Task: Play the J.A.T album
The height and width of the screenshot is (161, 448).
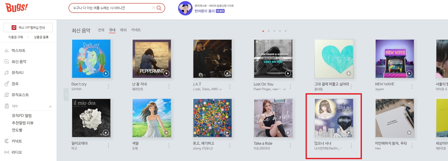Action: (227, 73)
